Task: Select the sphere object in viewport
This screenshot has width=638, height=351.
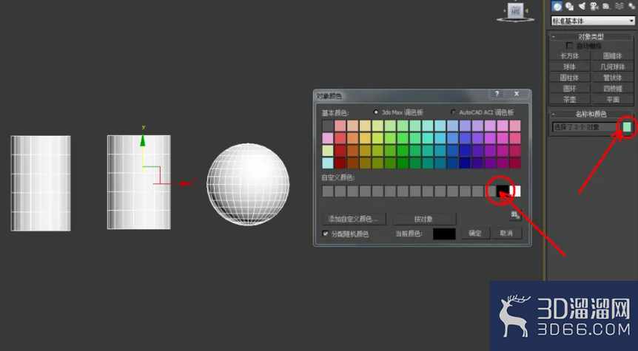Action: [248, 184]
